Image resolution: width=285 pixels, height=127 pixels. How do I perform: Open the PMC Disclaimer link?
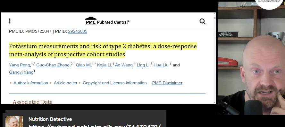point(167,83)
